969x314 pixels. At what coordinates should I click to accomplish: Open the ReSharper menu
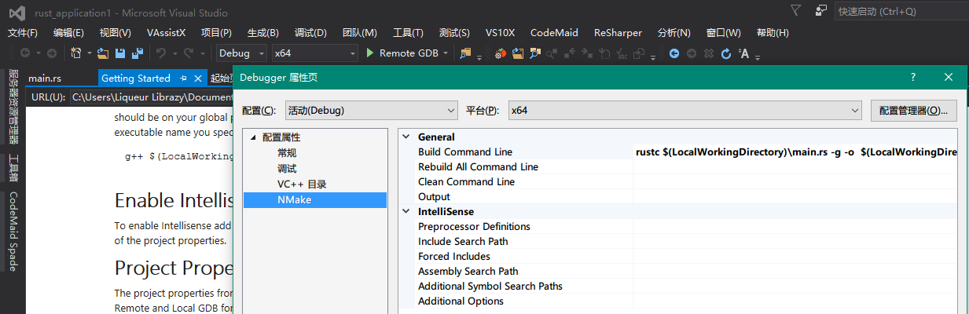618,33
